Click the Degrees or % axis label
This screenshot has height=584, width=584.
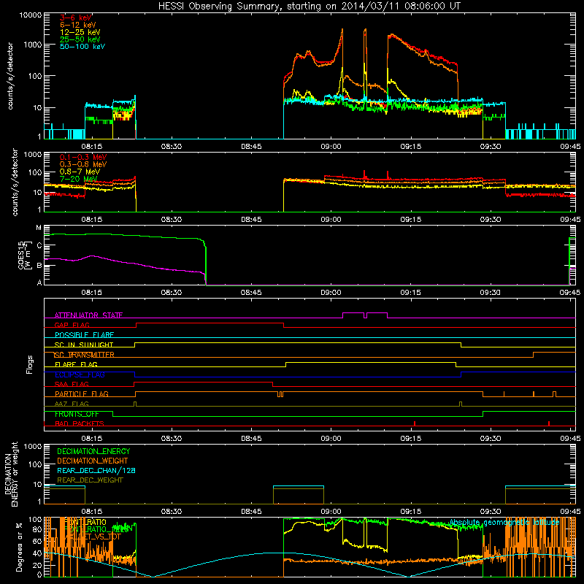19,547
